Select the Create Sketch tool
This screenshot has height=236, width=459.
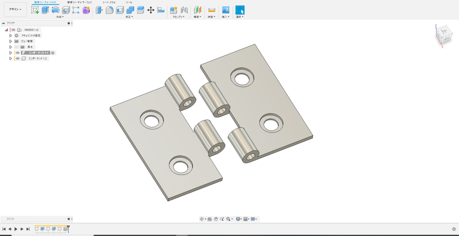pyautogui.click(x=35, y=10)
